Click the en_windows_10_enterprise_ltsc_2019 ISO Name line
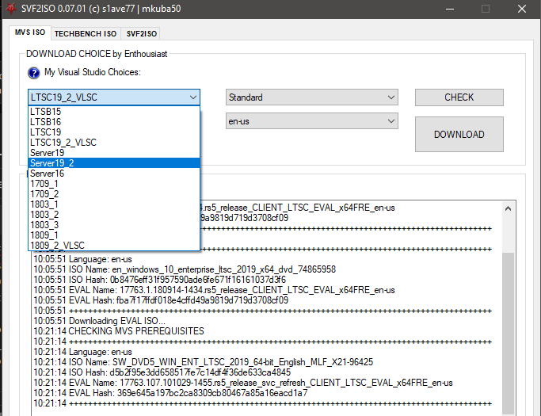 click(x=185, y=269)
